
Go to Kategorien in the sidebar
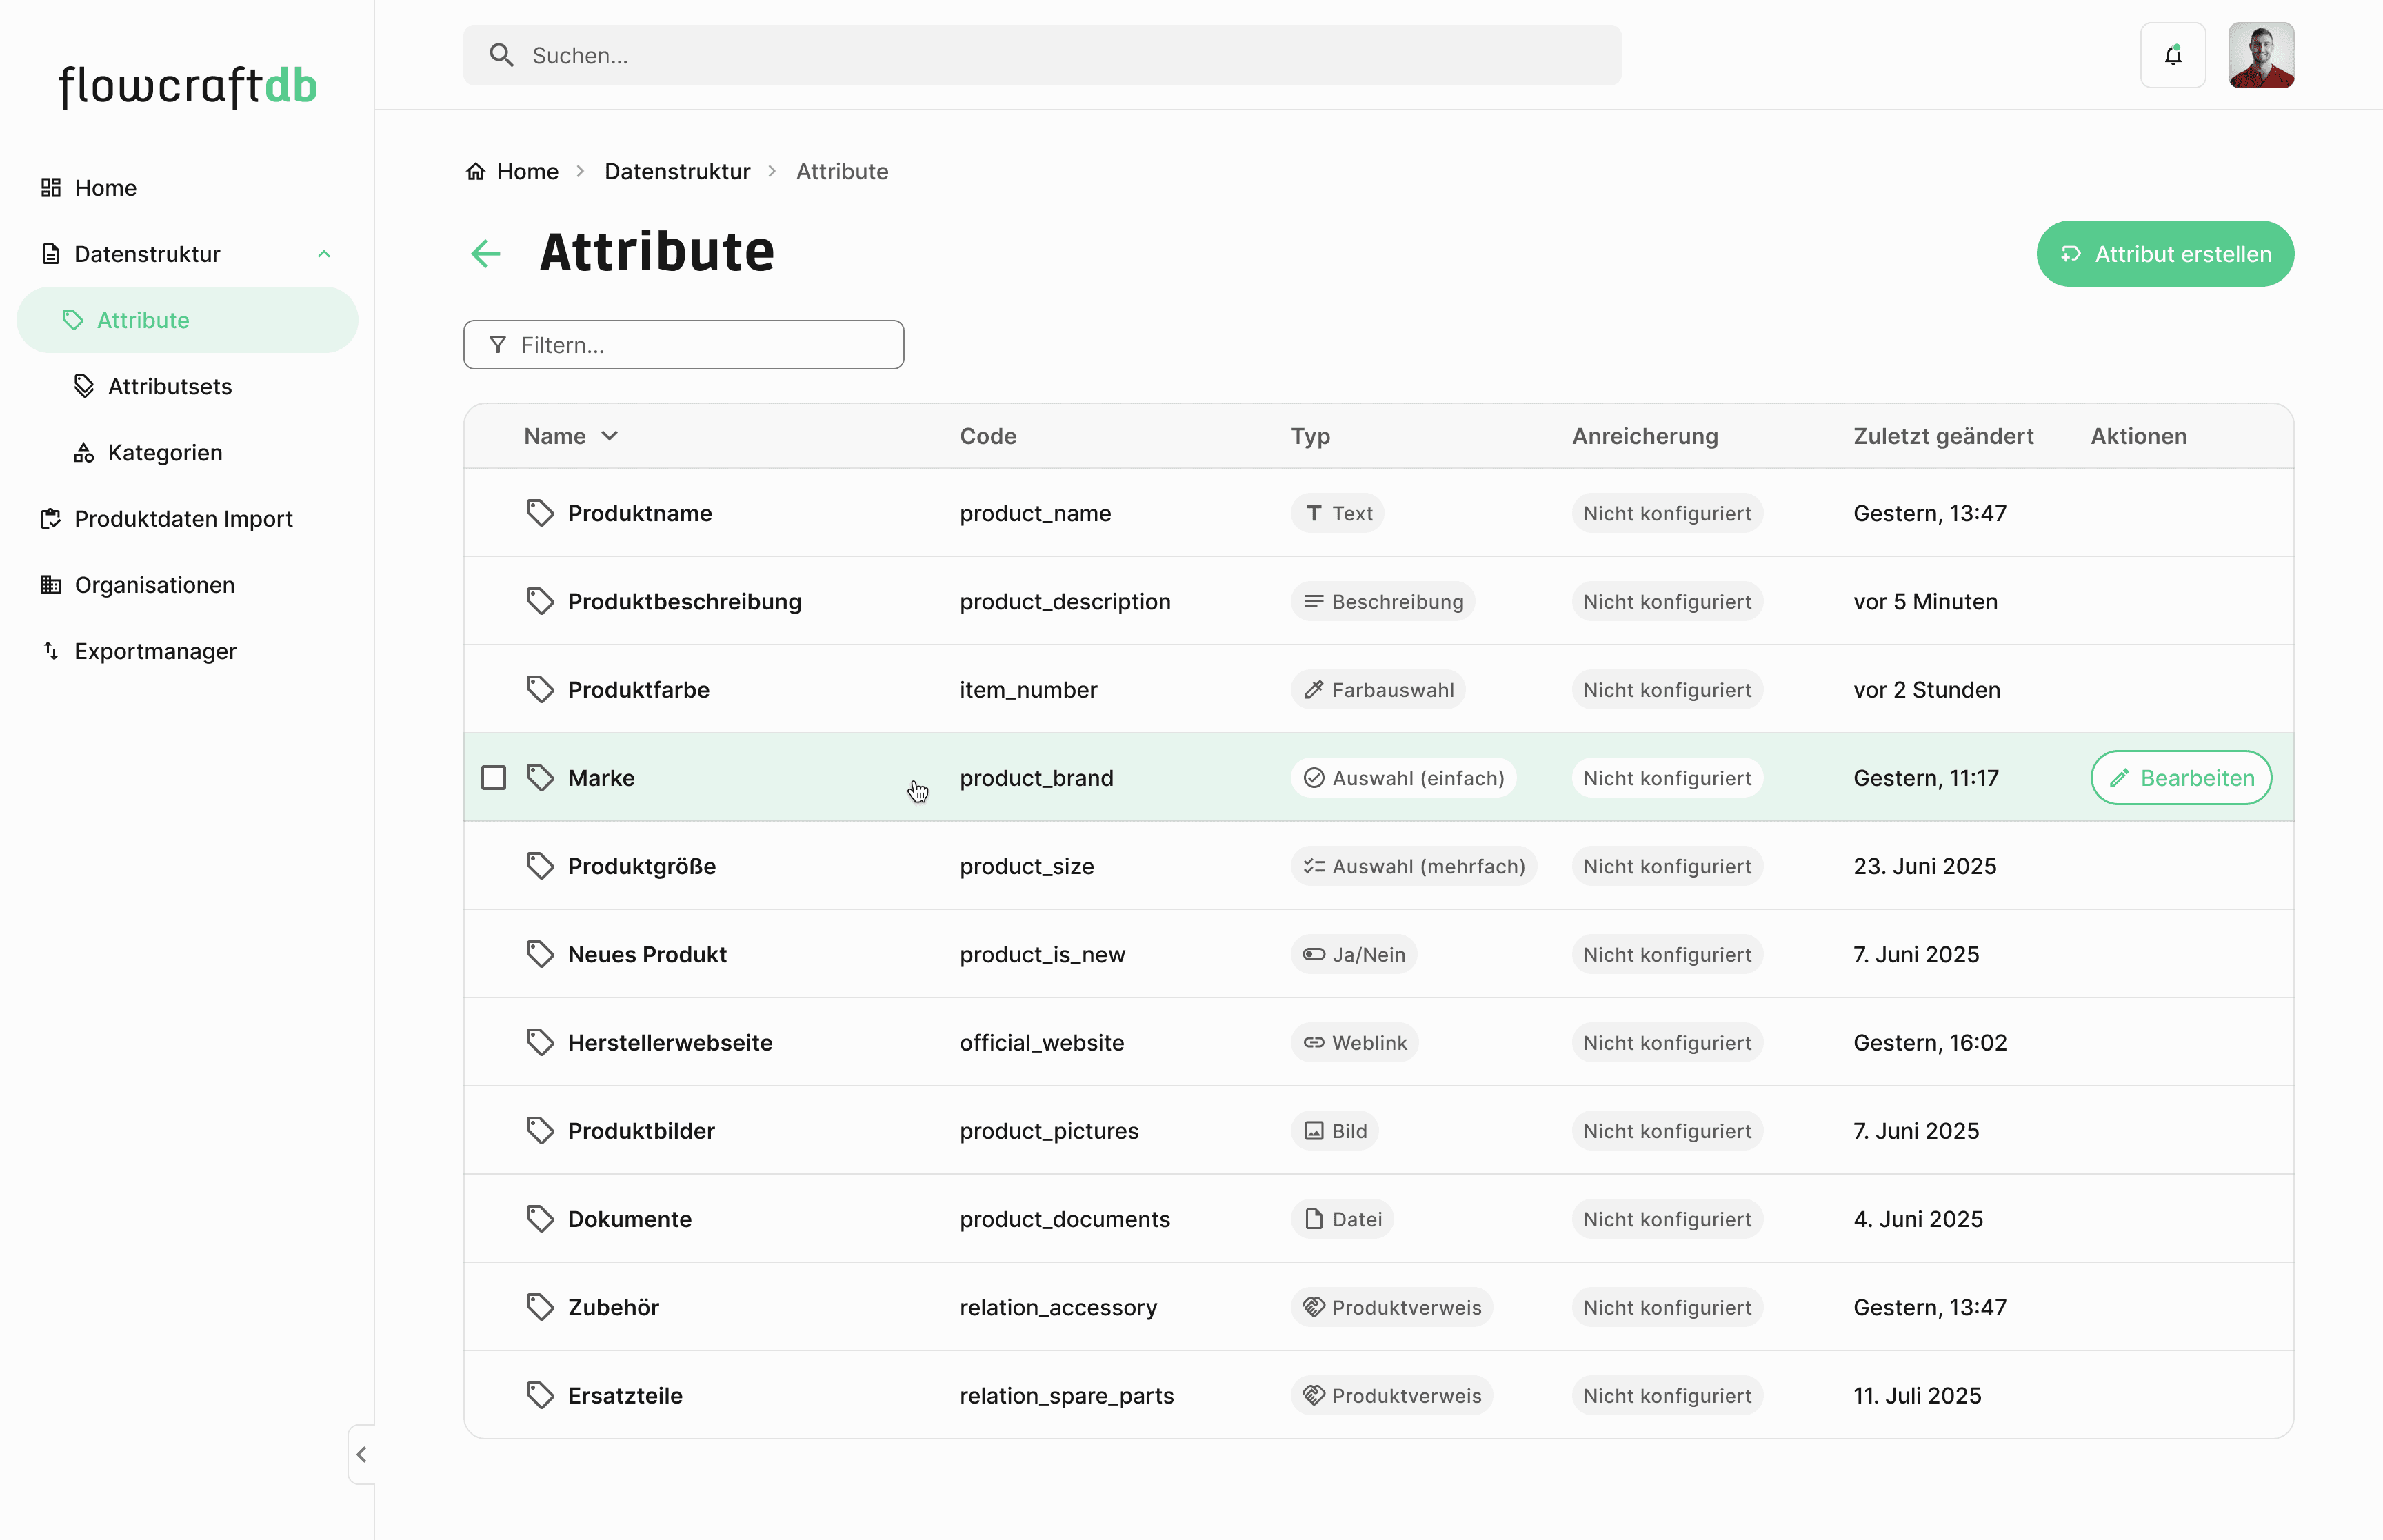tap(165, 453)
